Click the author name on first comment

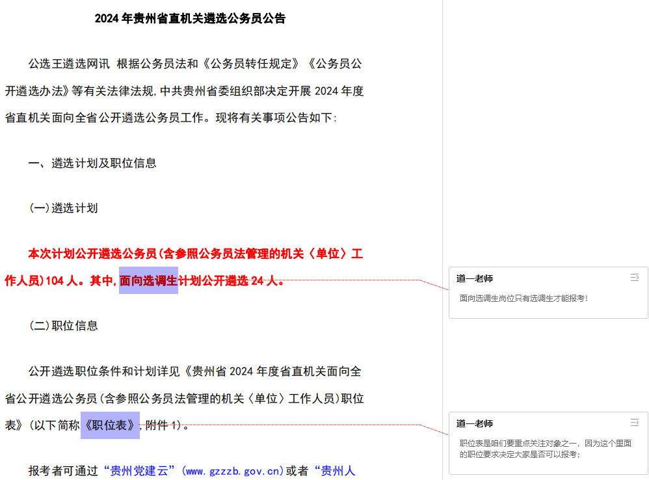[474, 278]
